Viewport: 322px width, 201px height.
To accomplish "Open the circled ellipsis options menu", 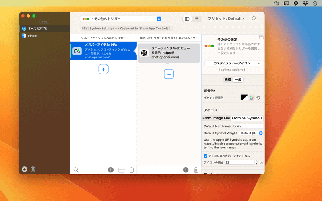I will 254,18.
